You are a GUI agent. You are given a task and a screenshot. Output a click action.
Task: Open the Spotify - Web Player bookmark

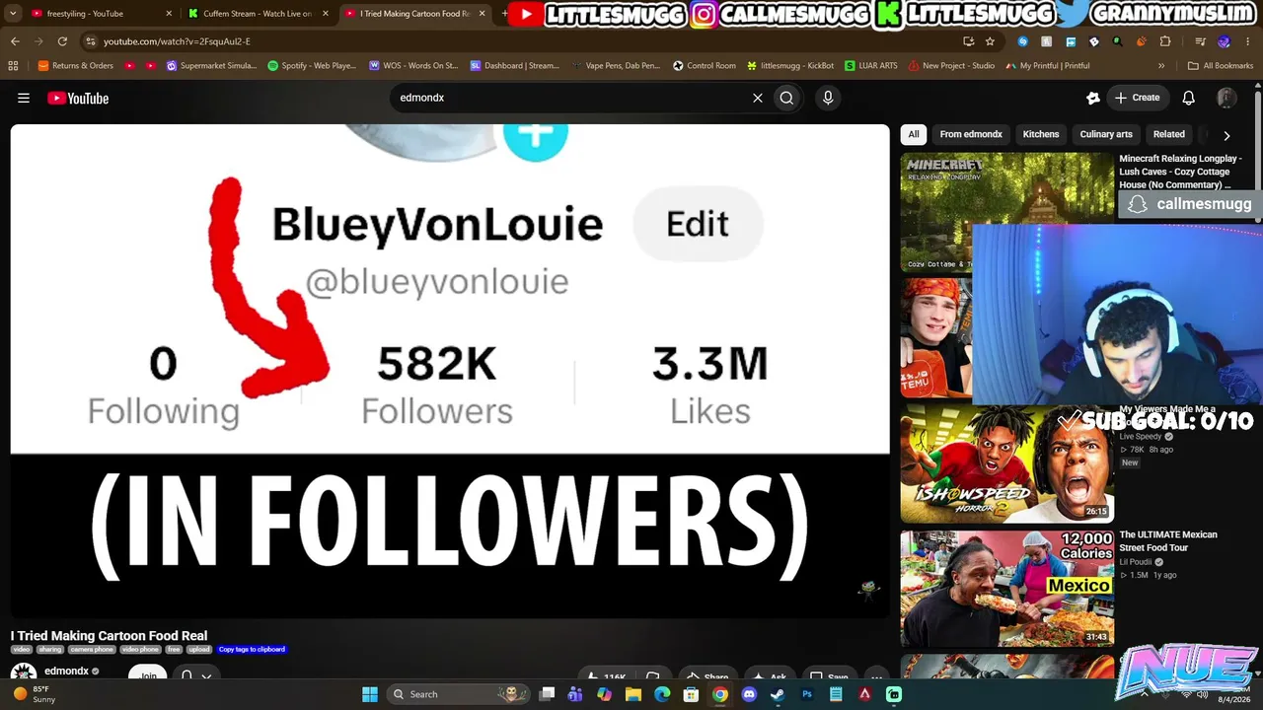[x=312, y=66]
